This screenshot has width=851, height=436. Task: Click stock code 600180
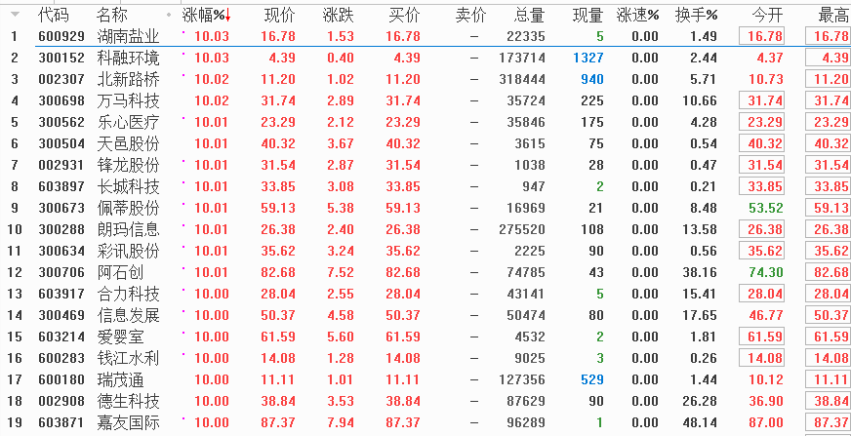pos(61,379)
